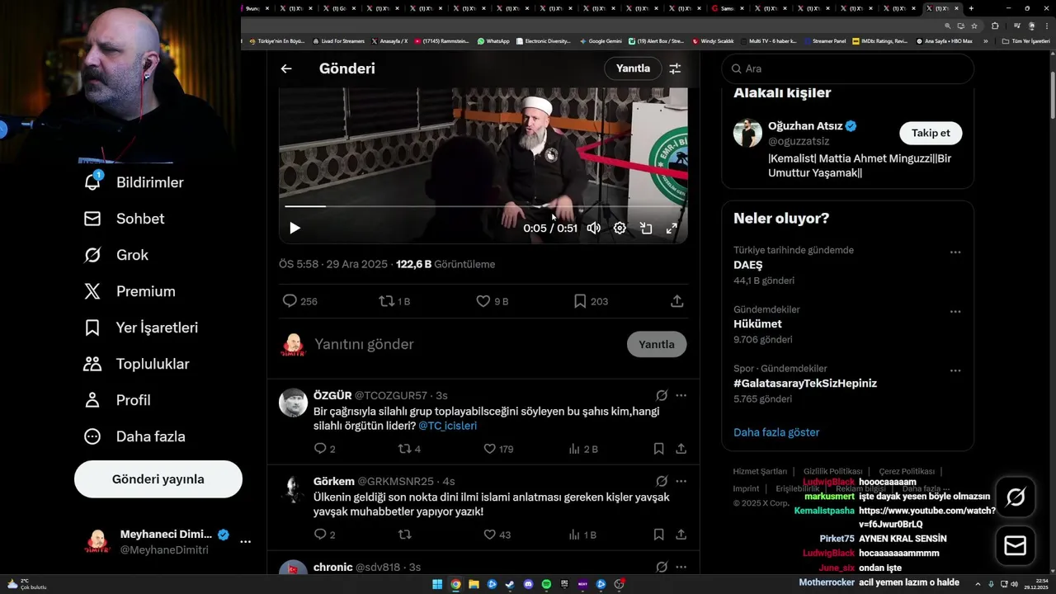The width and height of the screenshot is (1056, 594).
Task: Click the @TC_icisleri mention in ÖZGÜR's reply
Action: (x=447, y=426)
